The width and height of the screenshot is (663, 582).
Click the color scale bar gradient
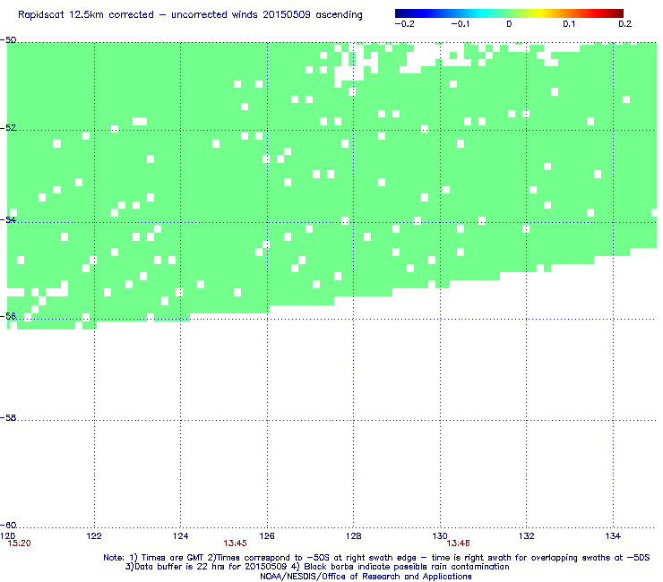click(509, 13)
